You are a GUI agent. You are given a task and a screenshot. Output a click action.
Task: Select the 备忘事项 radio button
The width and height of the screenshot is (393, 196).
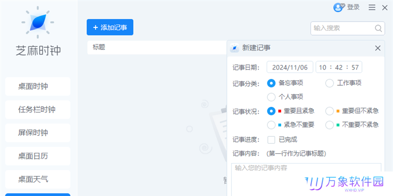tap(271, 83)
